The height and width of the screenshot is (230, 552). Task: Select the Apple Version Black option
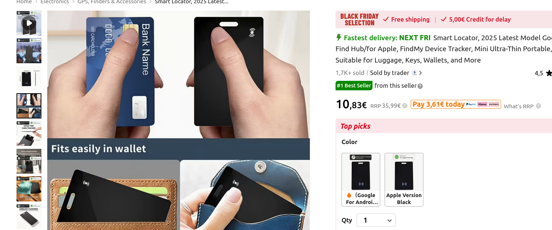click(404, 180)
